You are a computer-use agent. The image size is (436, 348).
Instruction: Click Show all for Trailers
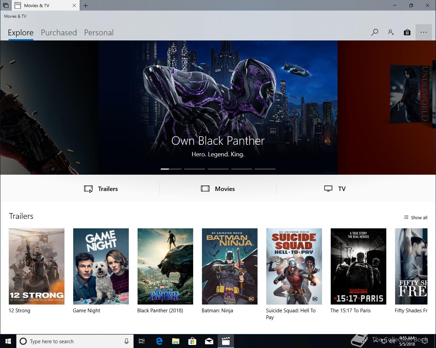416,217
